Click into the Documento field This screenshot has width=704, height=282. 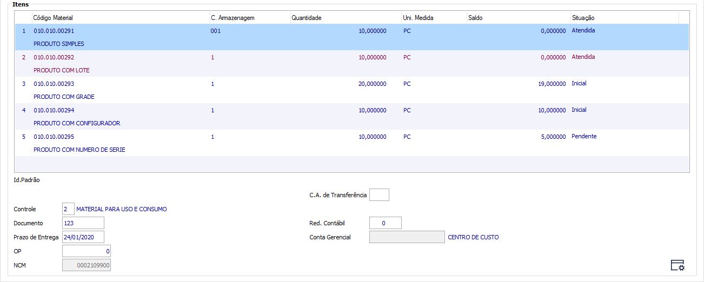[83, 223]
